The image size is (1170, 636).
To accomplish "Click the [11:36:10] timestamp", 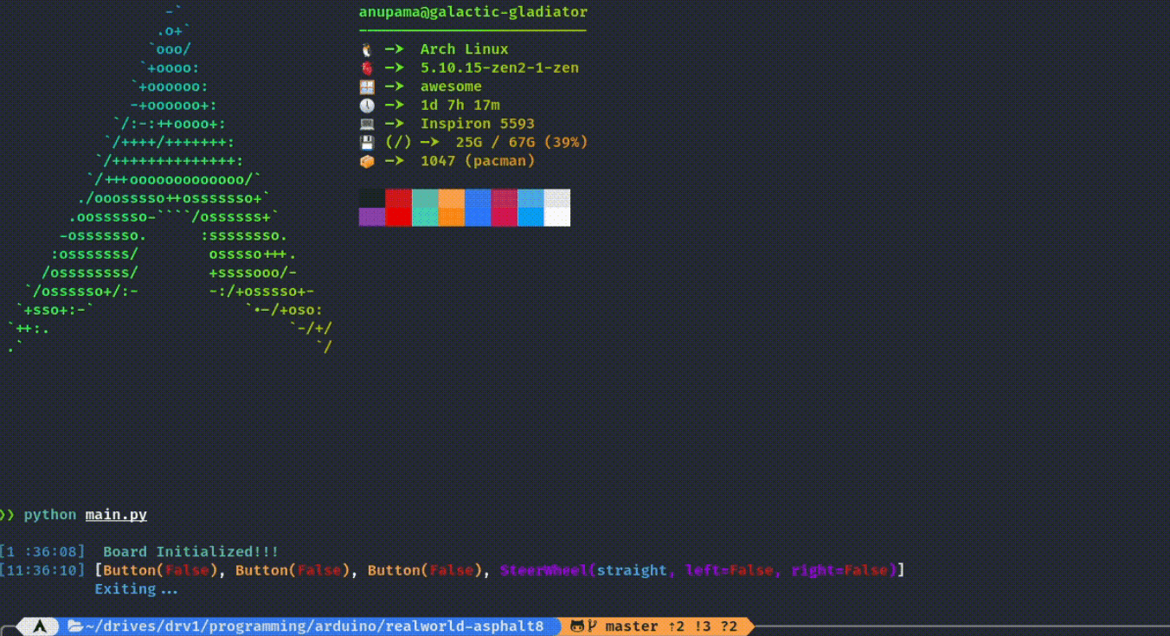I will (43, 570).
